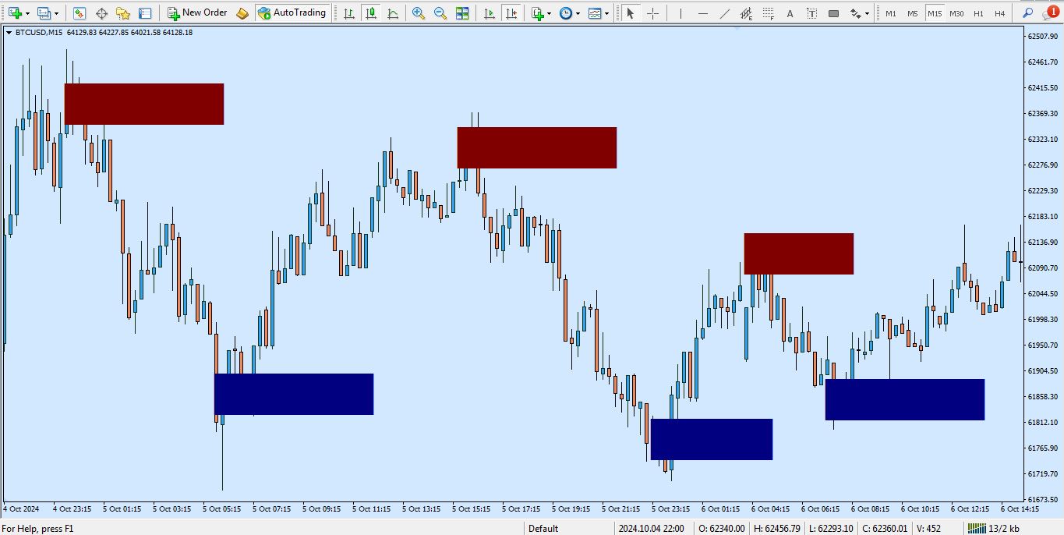The width and height of the screenshot is (1064, 535).
Task: Switch to the M5 timeframe
Action: coord(912,13)
